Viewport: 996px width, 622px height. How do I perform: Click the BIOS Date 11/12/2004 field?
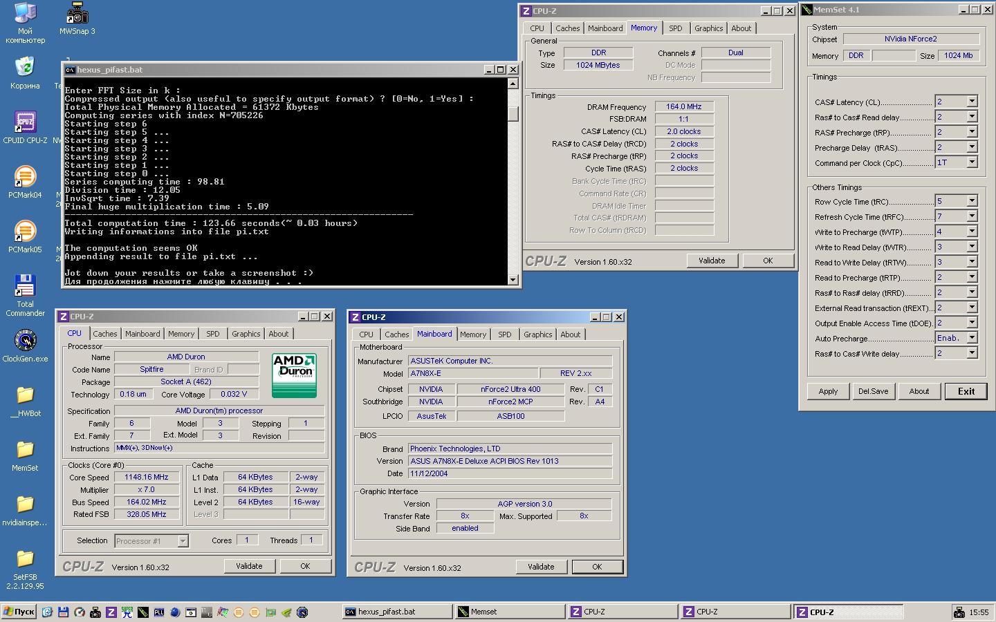[x=510, y=474]
